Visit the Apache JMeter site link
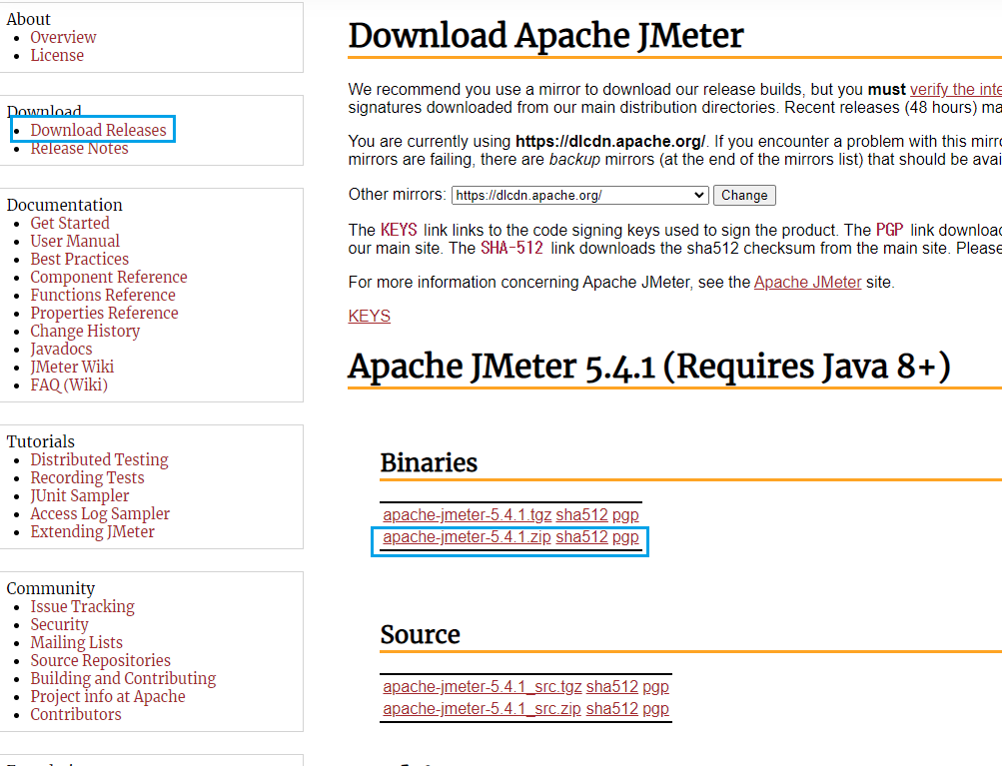Screen dimensions: 1002x766 pyautogui.click(x=807, y=282)
